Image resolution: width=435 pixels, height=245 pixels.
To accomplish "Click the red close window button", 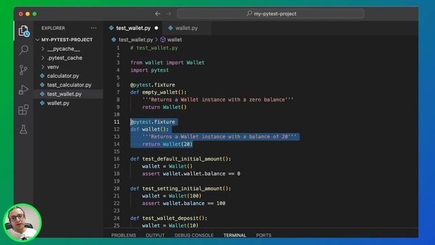I will point(21,14).
